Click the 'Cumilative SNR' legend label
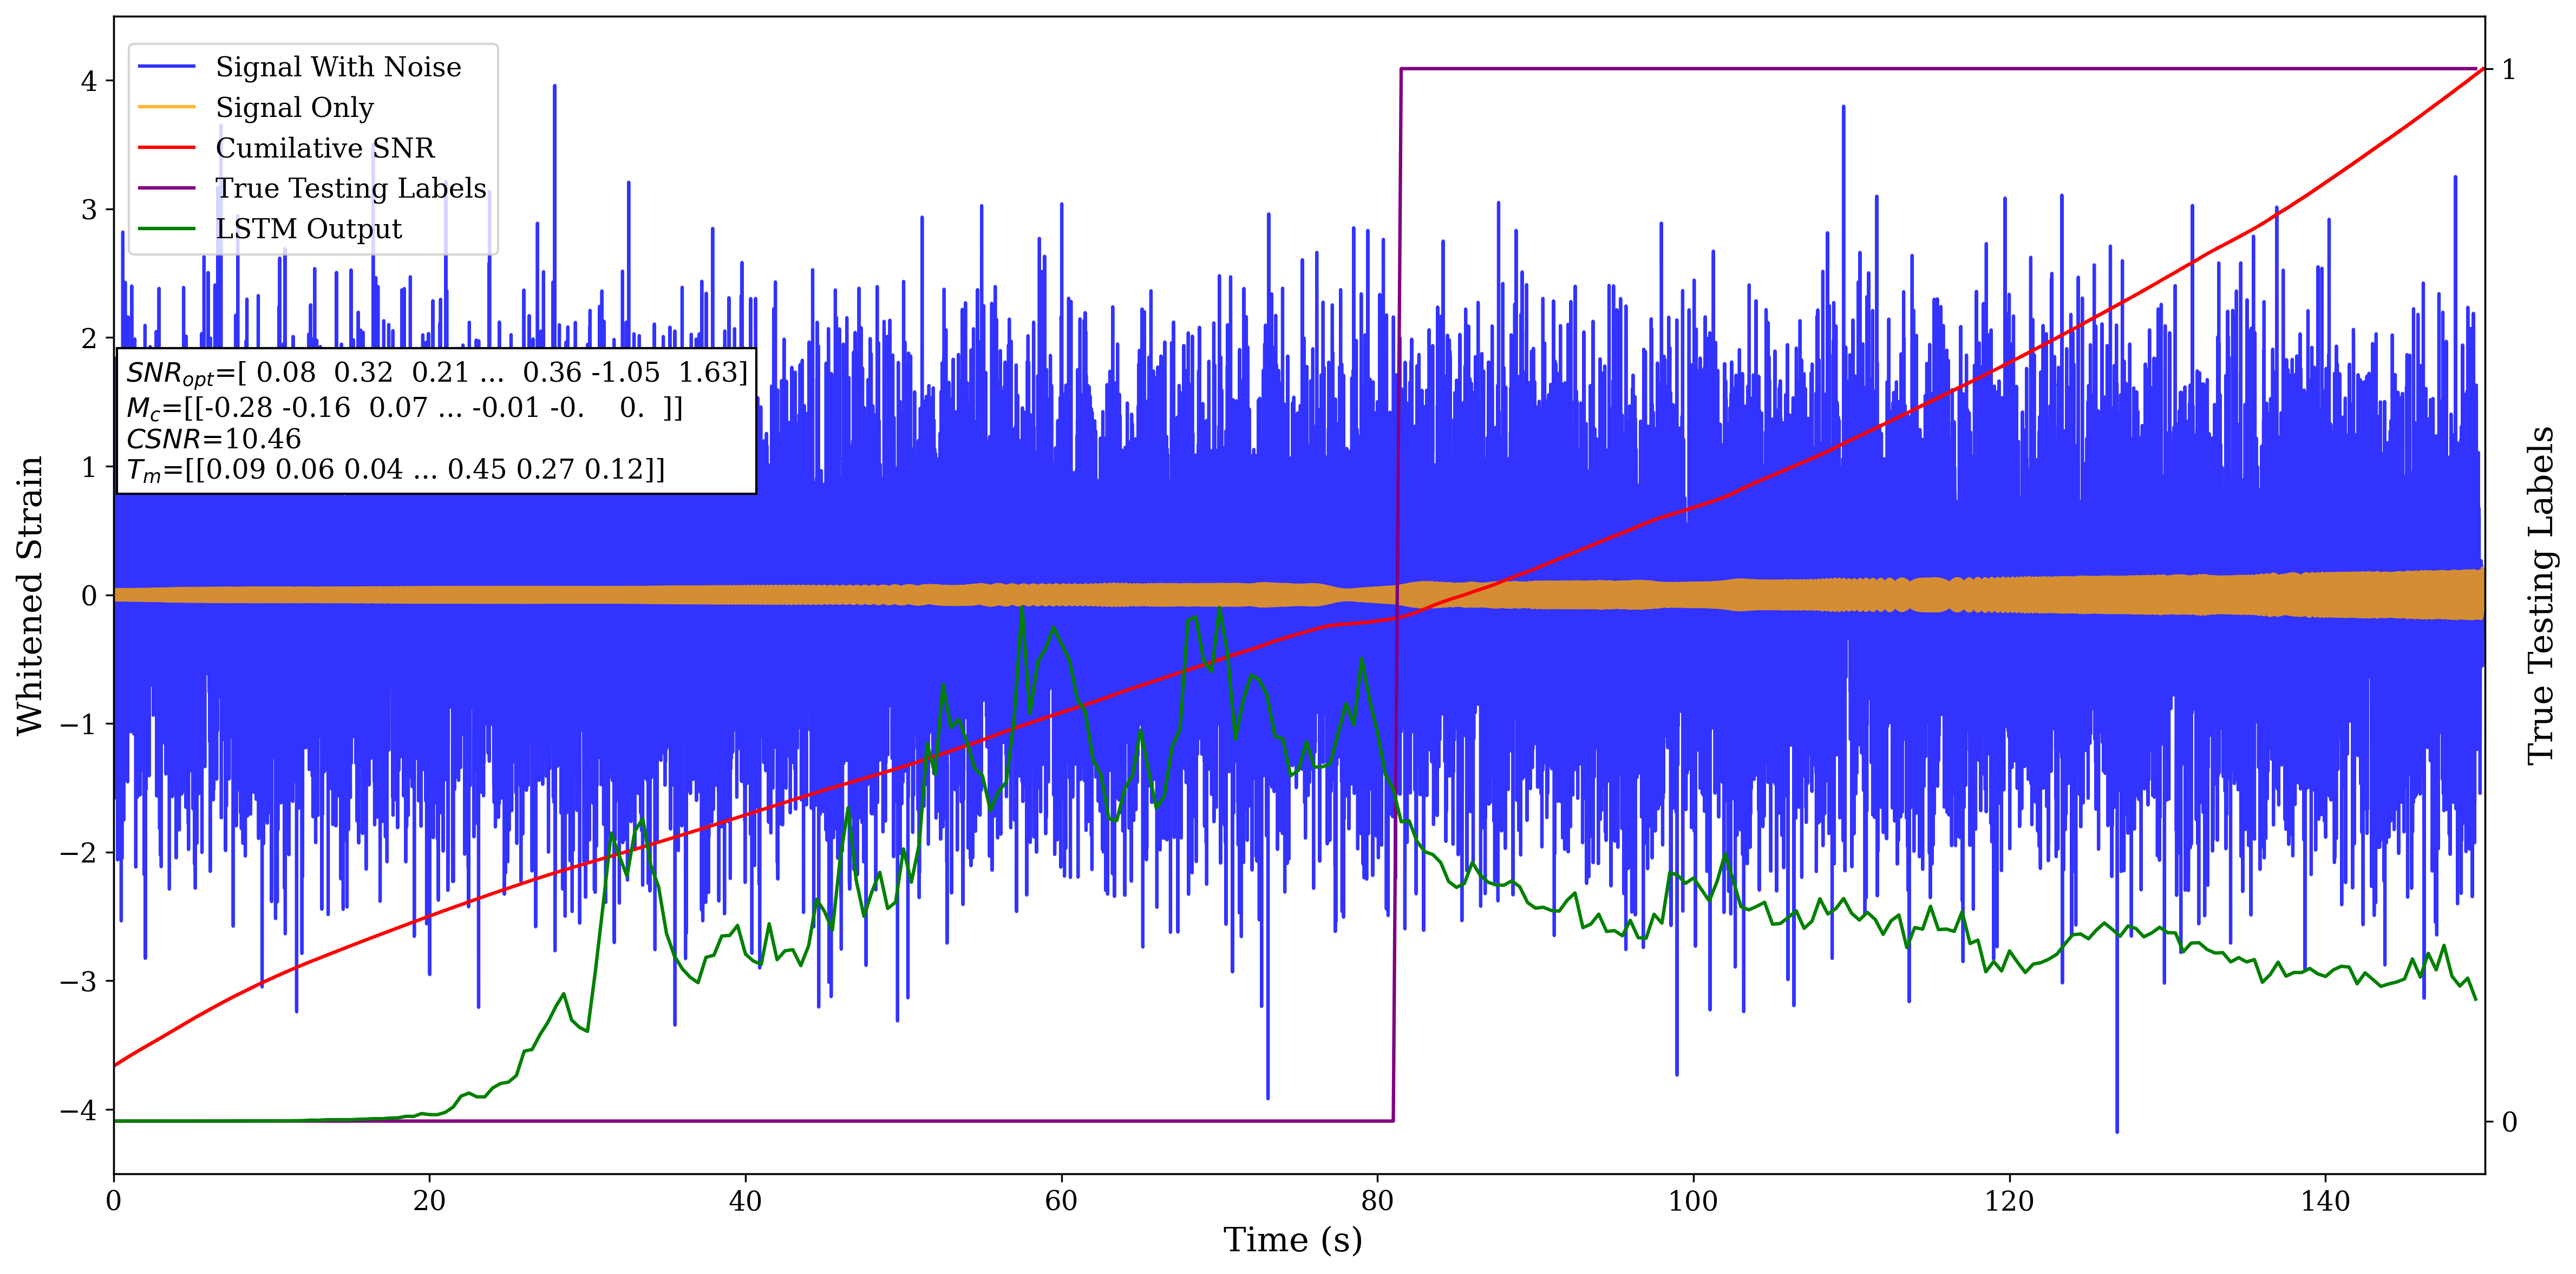The image size is (2576, 1274). tap(325, 148)
